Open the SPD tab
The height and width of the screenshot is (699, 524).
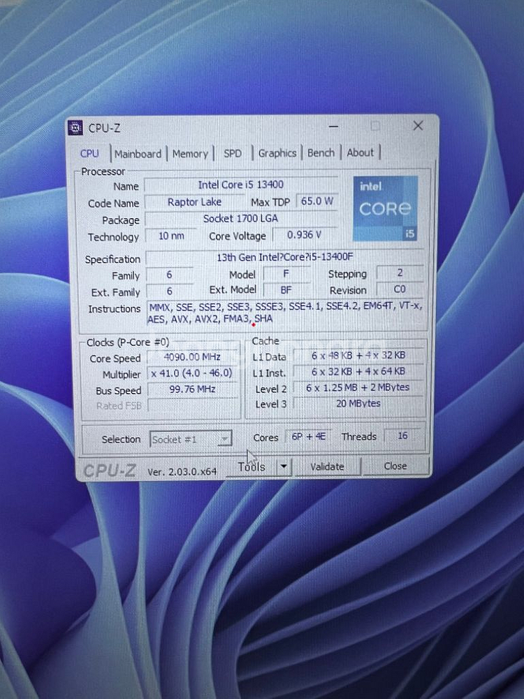click(233, 154)
